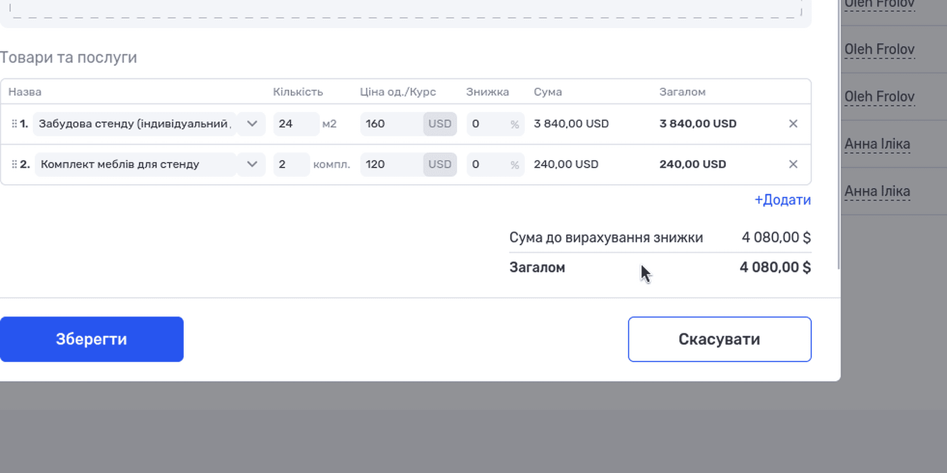Click the Зберегти button
The image size is (947, 473).
(x=92, y=339)
